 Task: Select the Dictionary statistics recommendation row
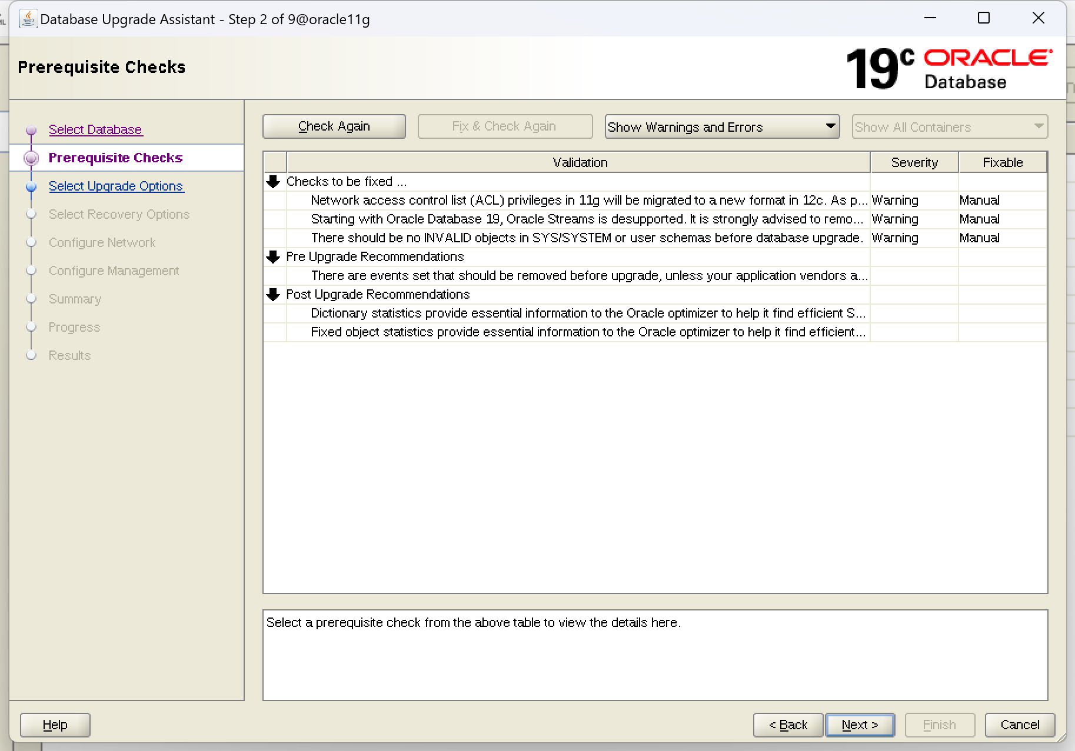655,313
